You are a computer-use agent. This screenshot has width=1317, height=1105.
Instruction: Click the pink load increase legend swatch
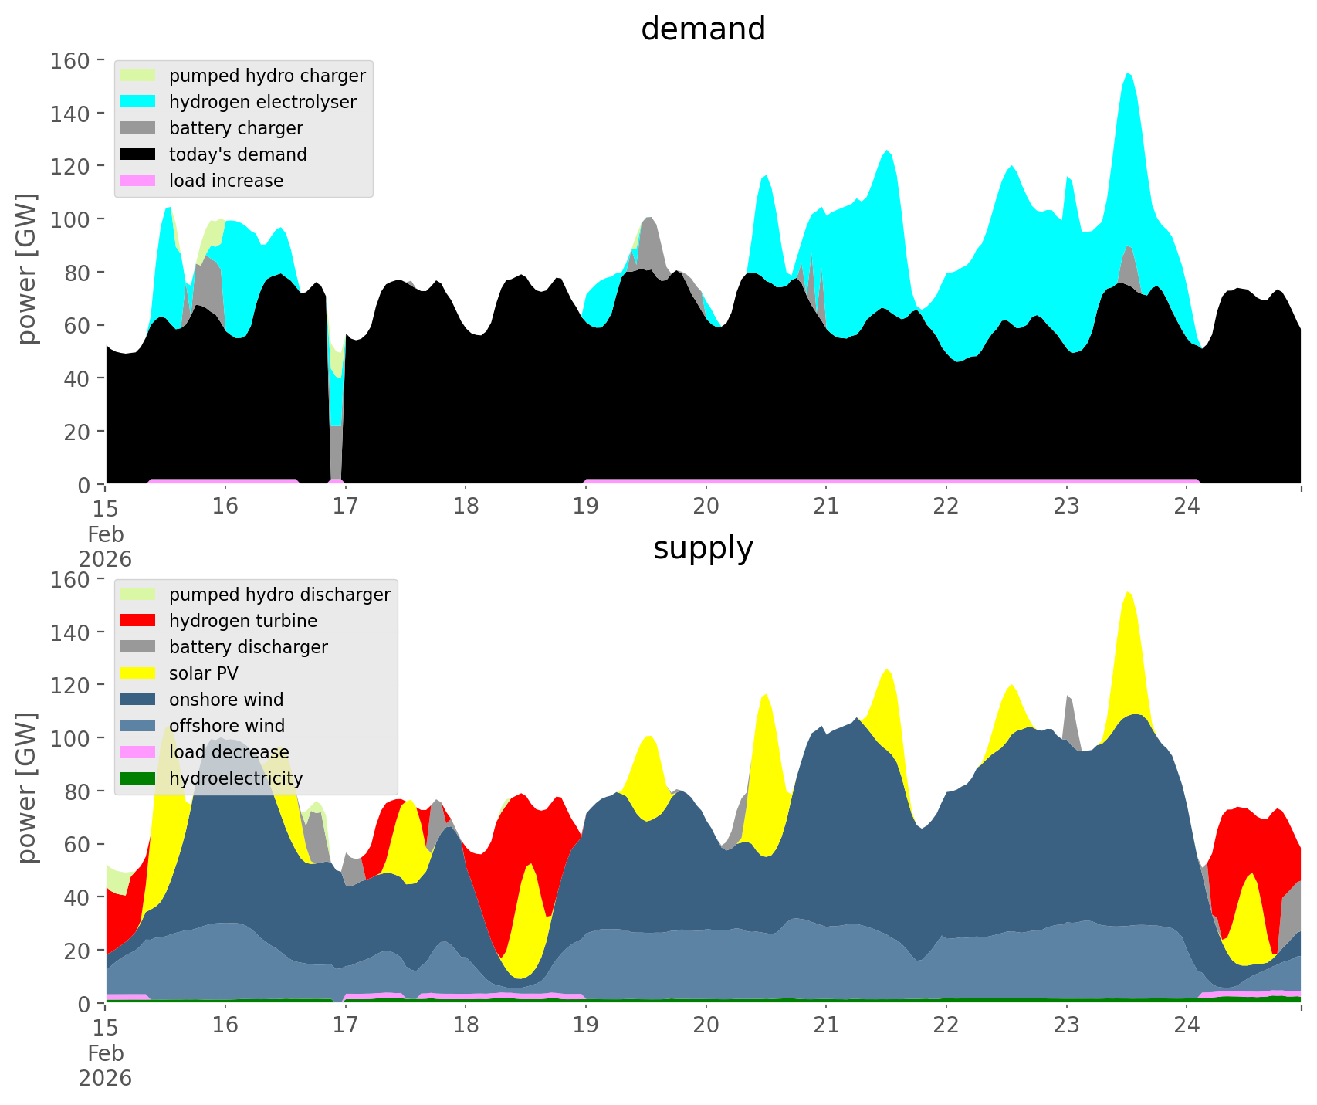pyautogui.click(x=138, y=181)
